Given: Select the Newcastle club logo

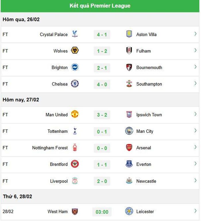Looking at the screenshot, I should pos(129,181).
